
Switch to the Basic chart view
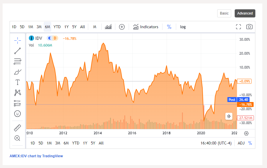(224, 13)
